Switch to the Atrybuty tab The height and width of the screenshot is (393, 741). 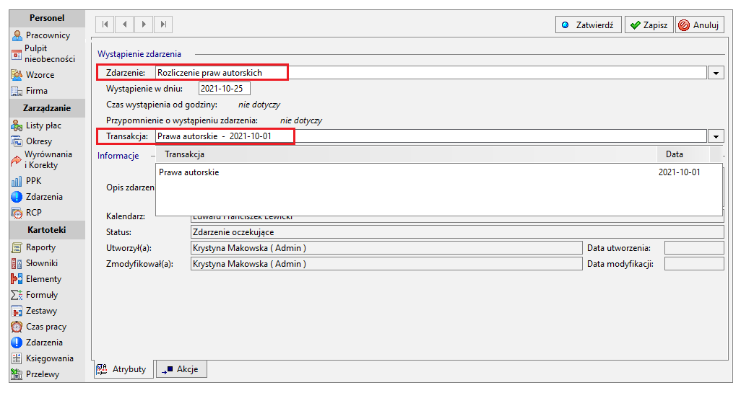(124, 369)
